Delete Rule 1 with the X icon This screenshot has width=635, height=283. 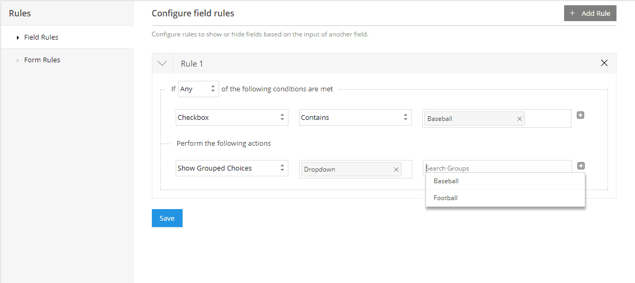(x=604, y=63)
